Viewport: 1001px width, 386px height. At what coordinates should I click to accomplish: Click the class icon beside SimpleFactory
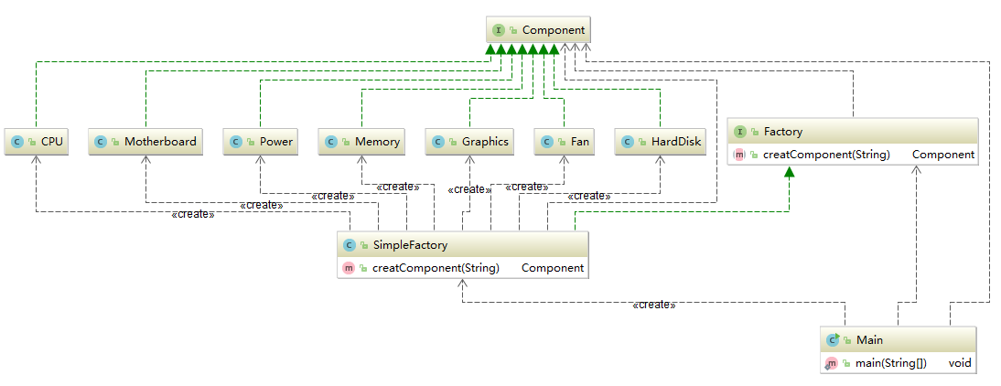pyautogui.click(x=350, y=245)
